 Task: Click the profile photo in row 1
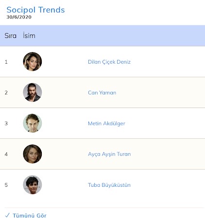click(33, 61)
